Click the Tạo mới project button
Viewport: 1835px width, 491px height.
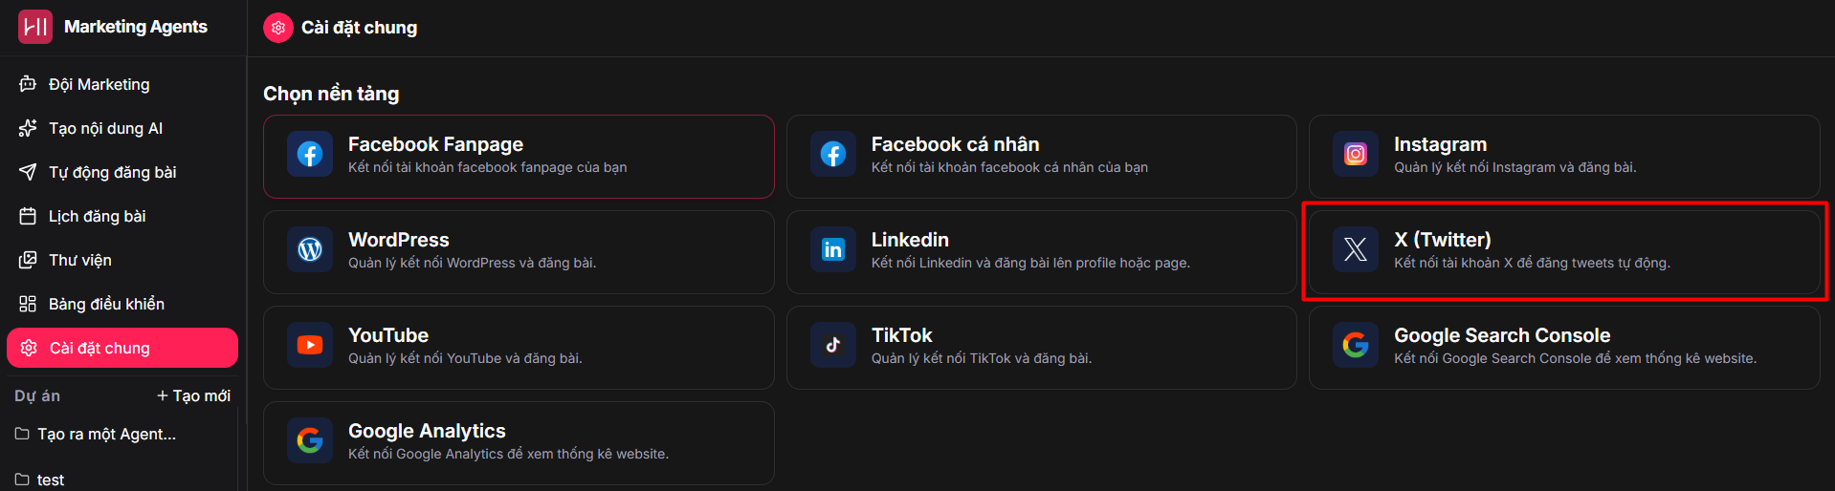(x=193, y=395)
